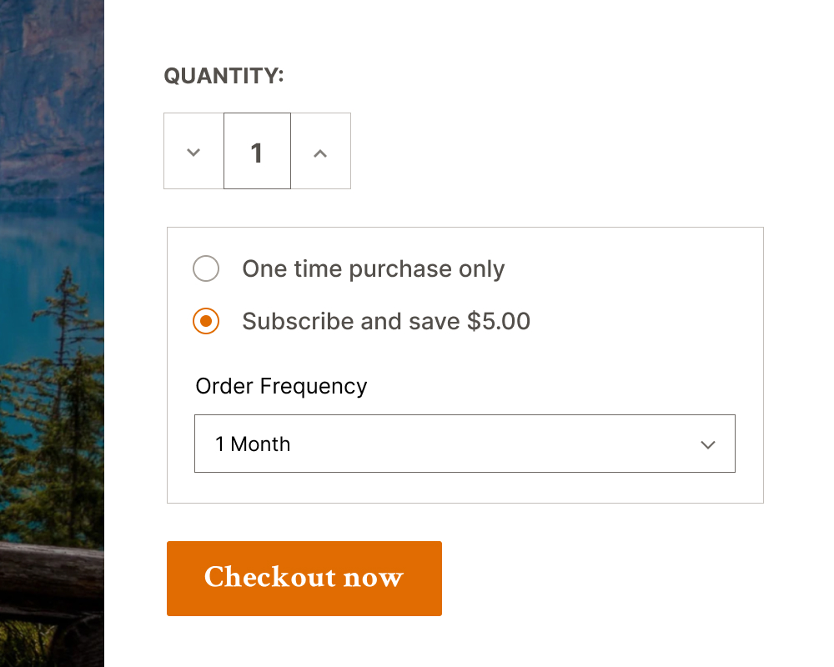Open the Order Frequency dropdown
Screen dimensions: 834x667
[465, 444]
